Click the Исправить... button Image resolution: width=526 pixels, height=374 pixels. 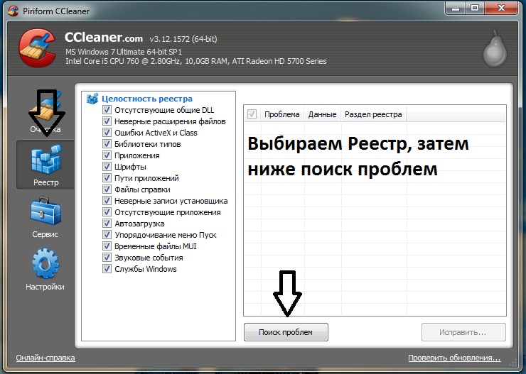463,332
